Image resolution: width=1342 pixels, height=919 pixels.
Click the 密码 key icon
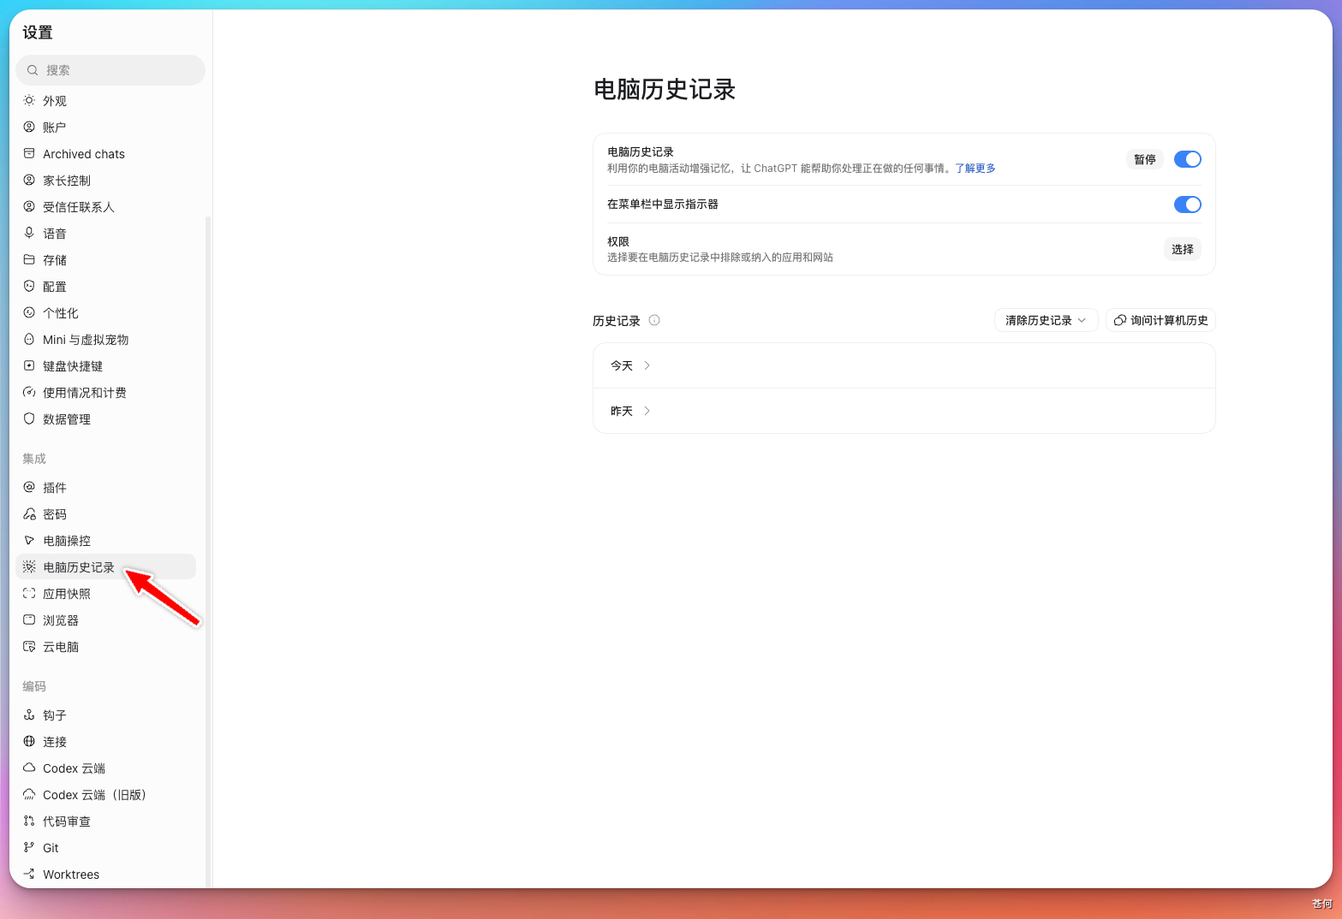pos(29,513)
